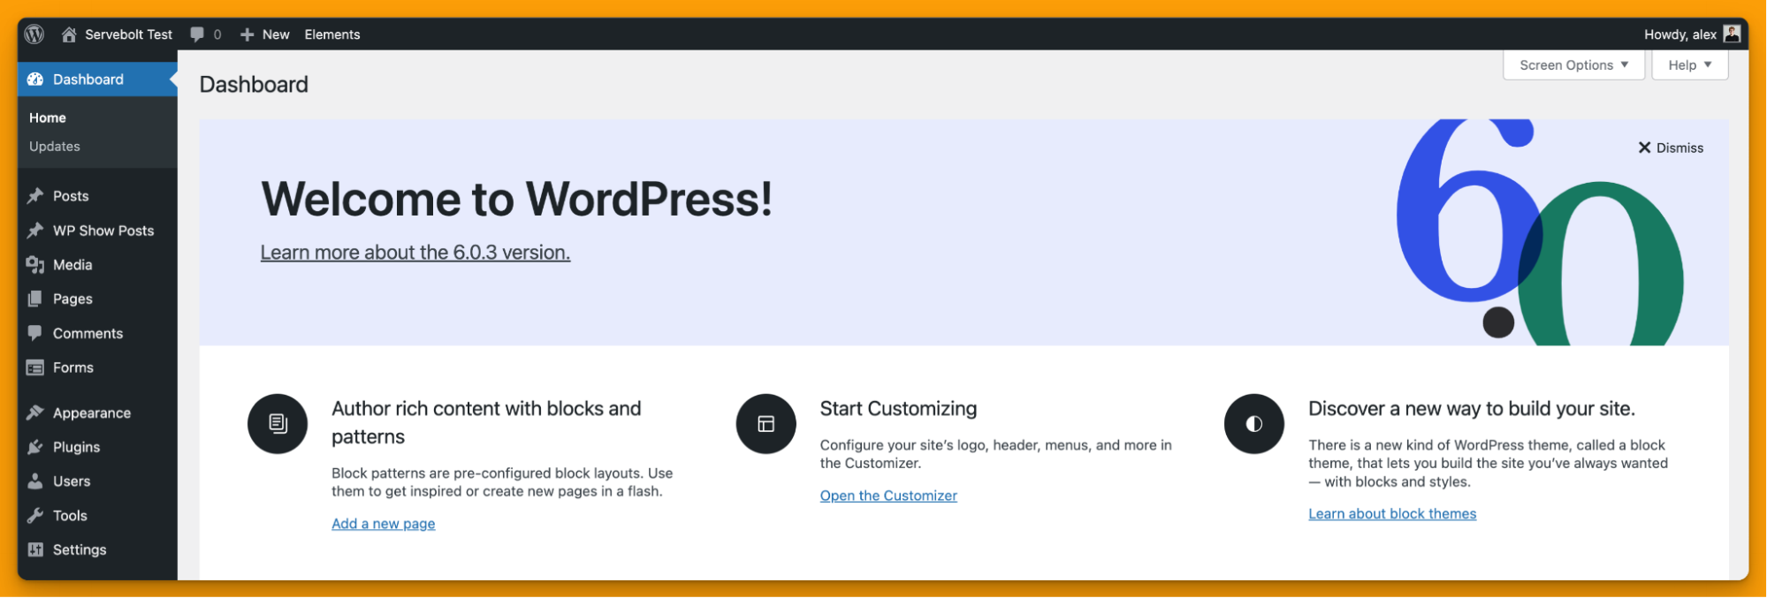Click the user avatar next to Howdy, alex

(1732, 34)
